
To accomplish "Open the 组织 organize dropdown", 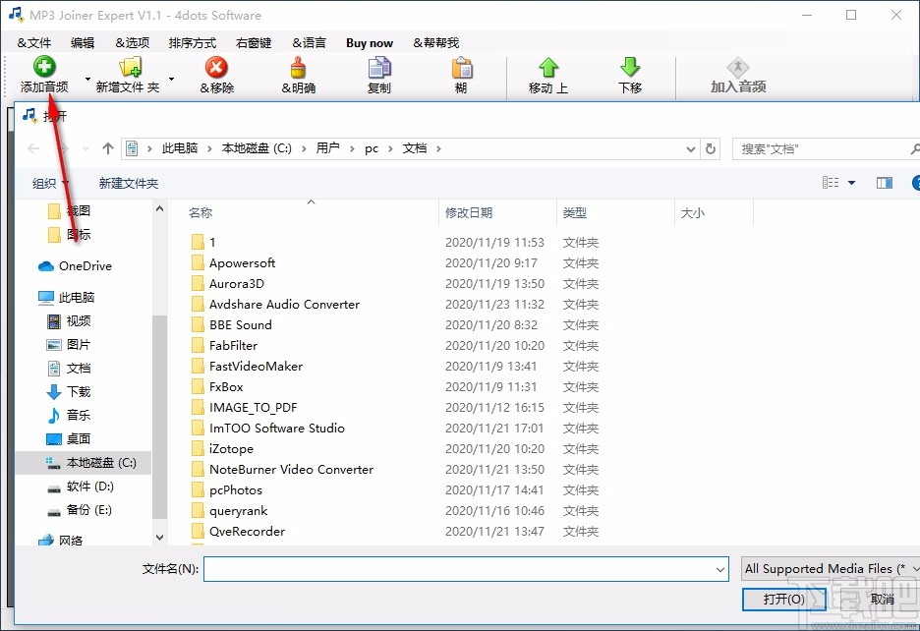I will coord(50,183).
